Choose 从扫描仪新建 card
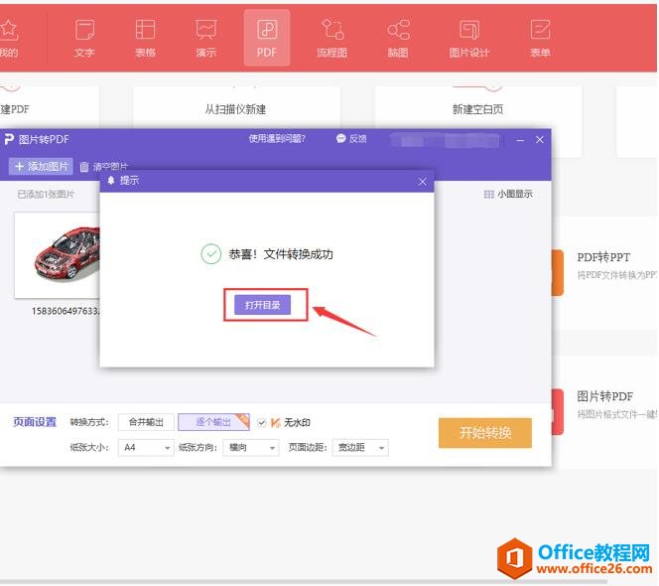 236,107
